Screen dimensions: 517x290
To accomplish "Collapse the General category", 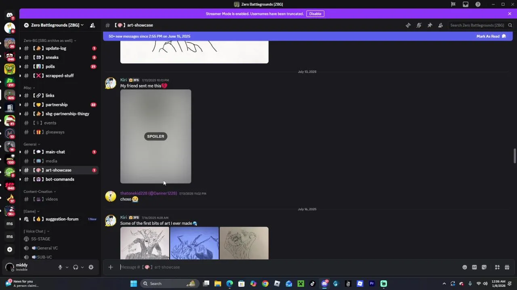I will tap(32, 144).
